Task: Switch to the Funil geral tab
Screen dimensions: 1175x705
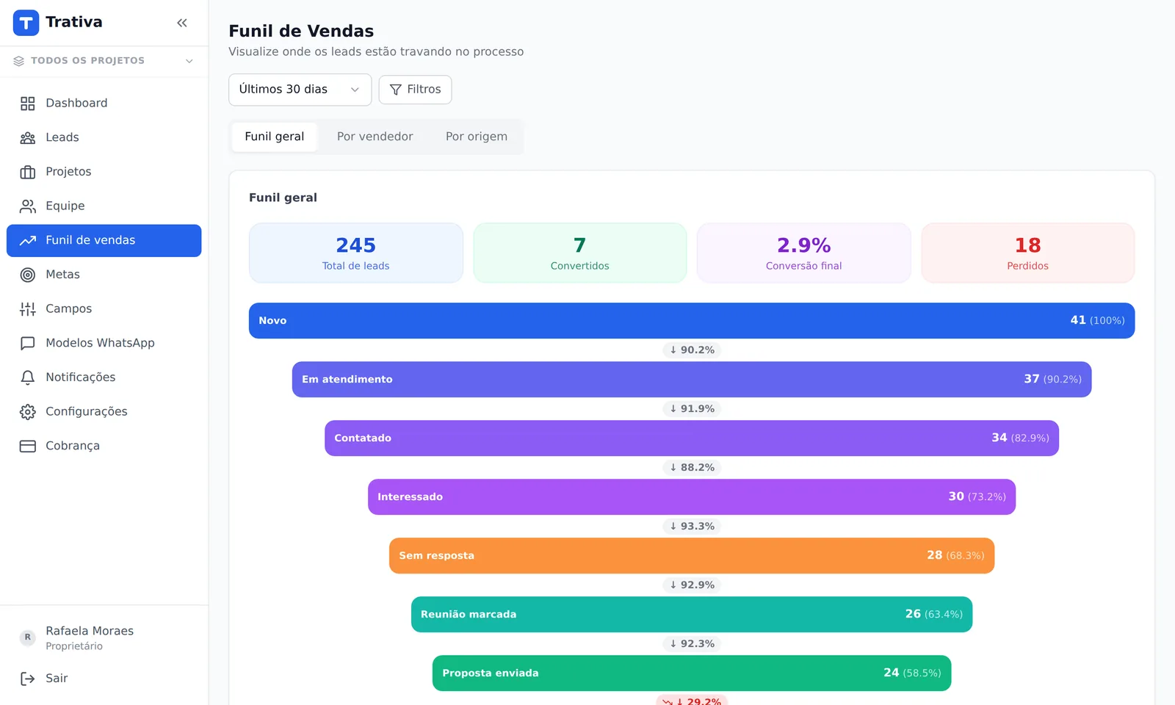Action: coord(274,137)
